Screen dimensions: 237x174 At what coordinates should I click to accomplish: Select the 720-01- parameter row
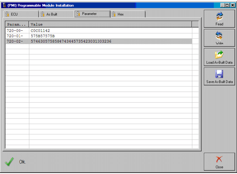click(15, 36)
